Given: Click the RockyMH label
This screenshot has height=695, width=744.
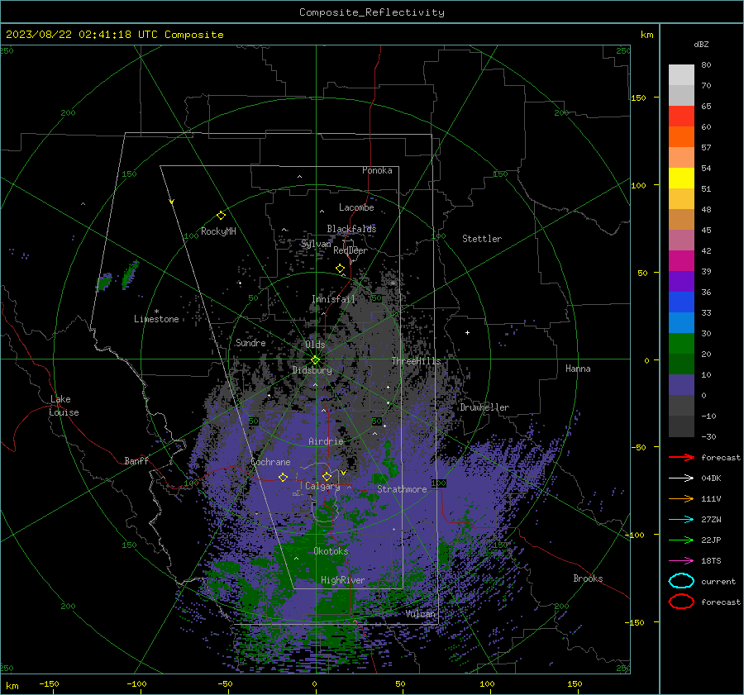Looking at the screenshot, I should pyautogui.click(x=218, y=231).
